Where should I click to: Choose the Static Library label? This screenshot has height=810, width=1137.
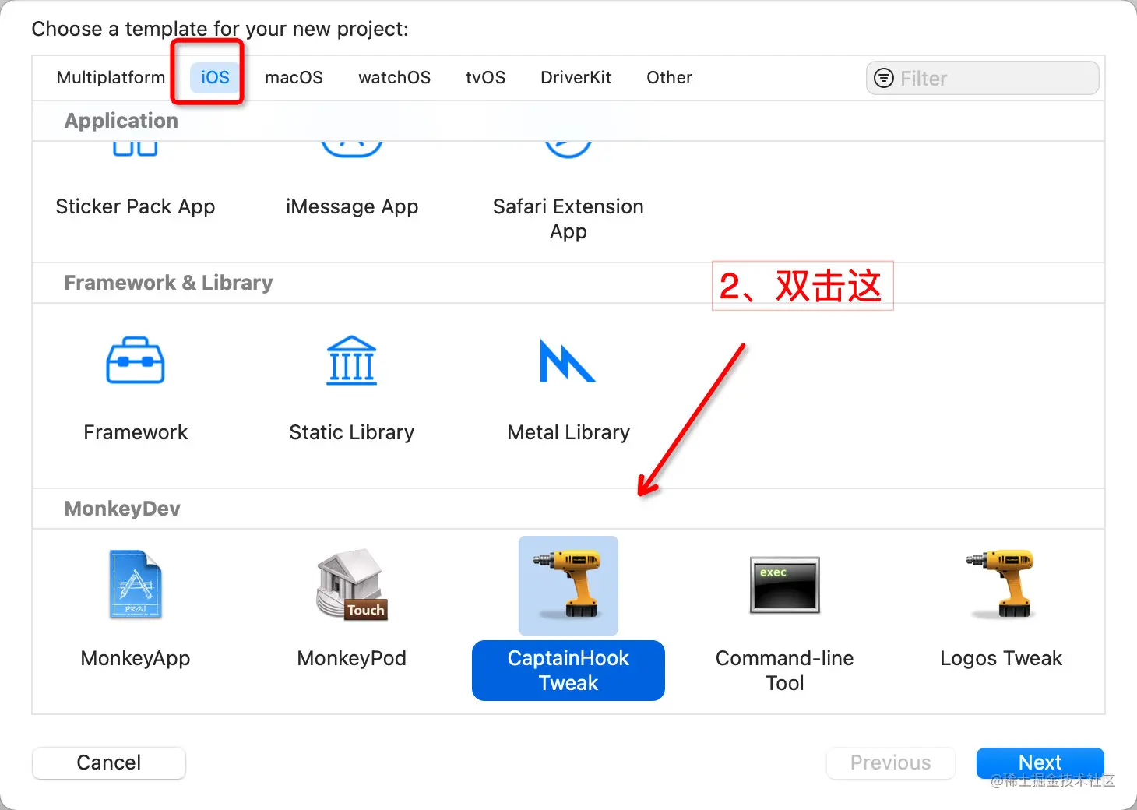(352, 432)
